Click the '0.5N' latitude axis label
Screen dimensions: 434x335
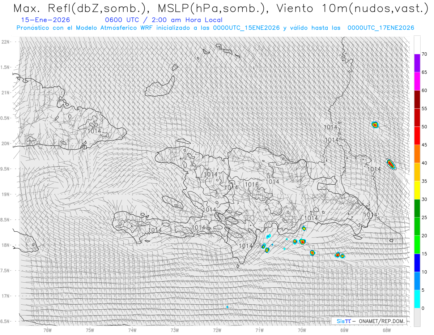(x=5, y=118)
